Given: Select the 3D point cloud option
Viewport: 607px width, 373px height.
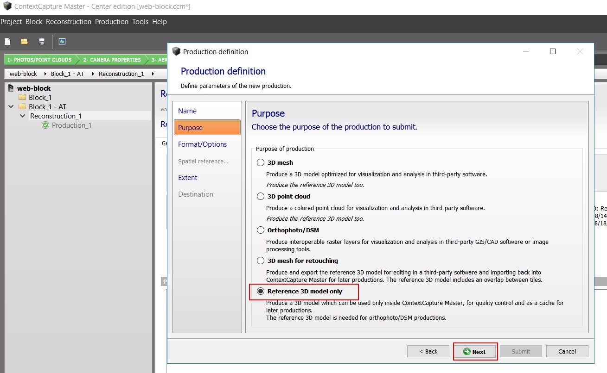Looking at the screenshot, I should pyautogui.click(x=261, y=196).
